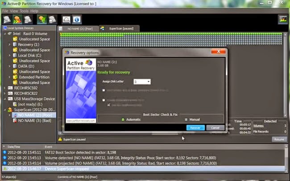The image size is (290, 181).
Task: Start SuperScan with the orange arrows icon
Action: [x=17, y=20]
